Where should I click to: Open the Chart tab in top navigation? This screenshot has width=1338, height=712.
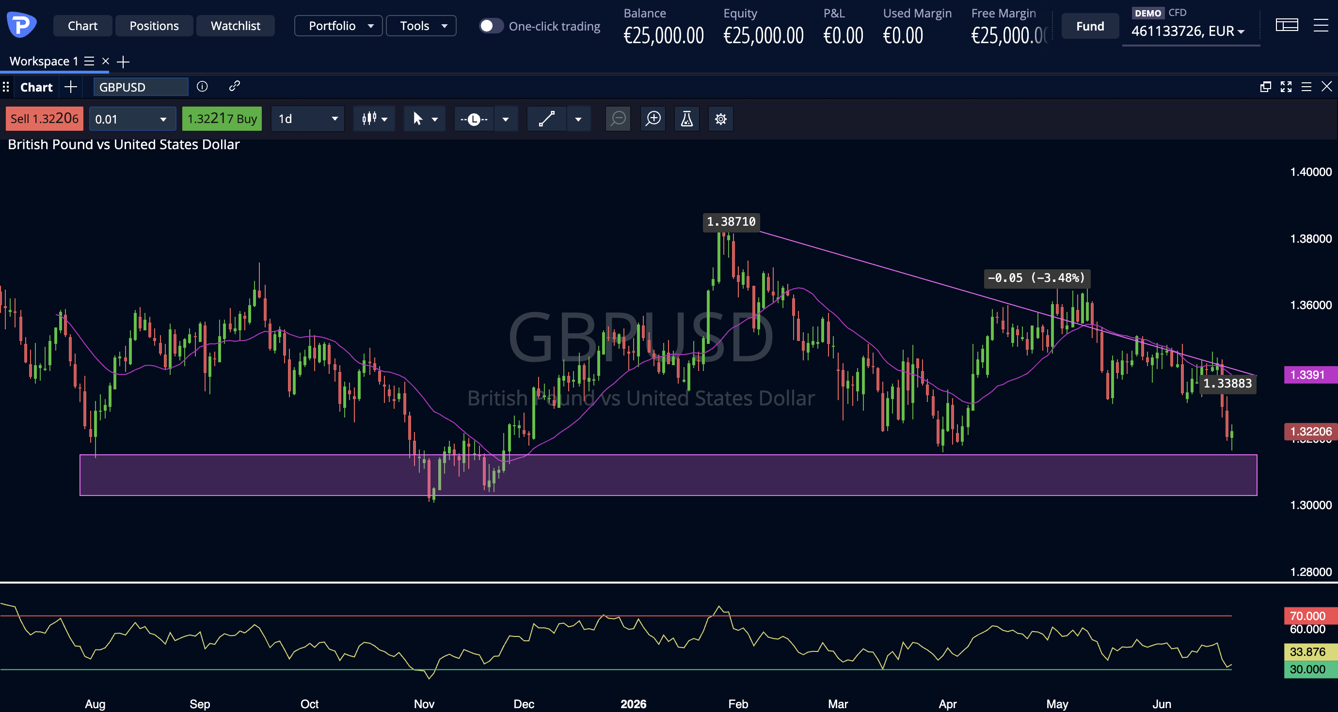point(82,25)
